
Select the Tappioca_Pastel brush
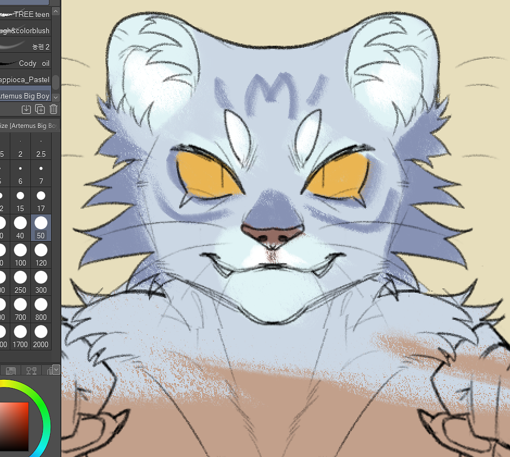pyautogui.click(x=24, y=79)
